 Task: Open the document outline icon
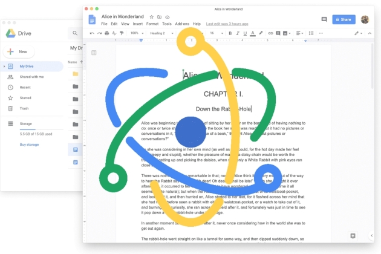(94, 53)
